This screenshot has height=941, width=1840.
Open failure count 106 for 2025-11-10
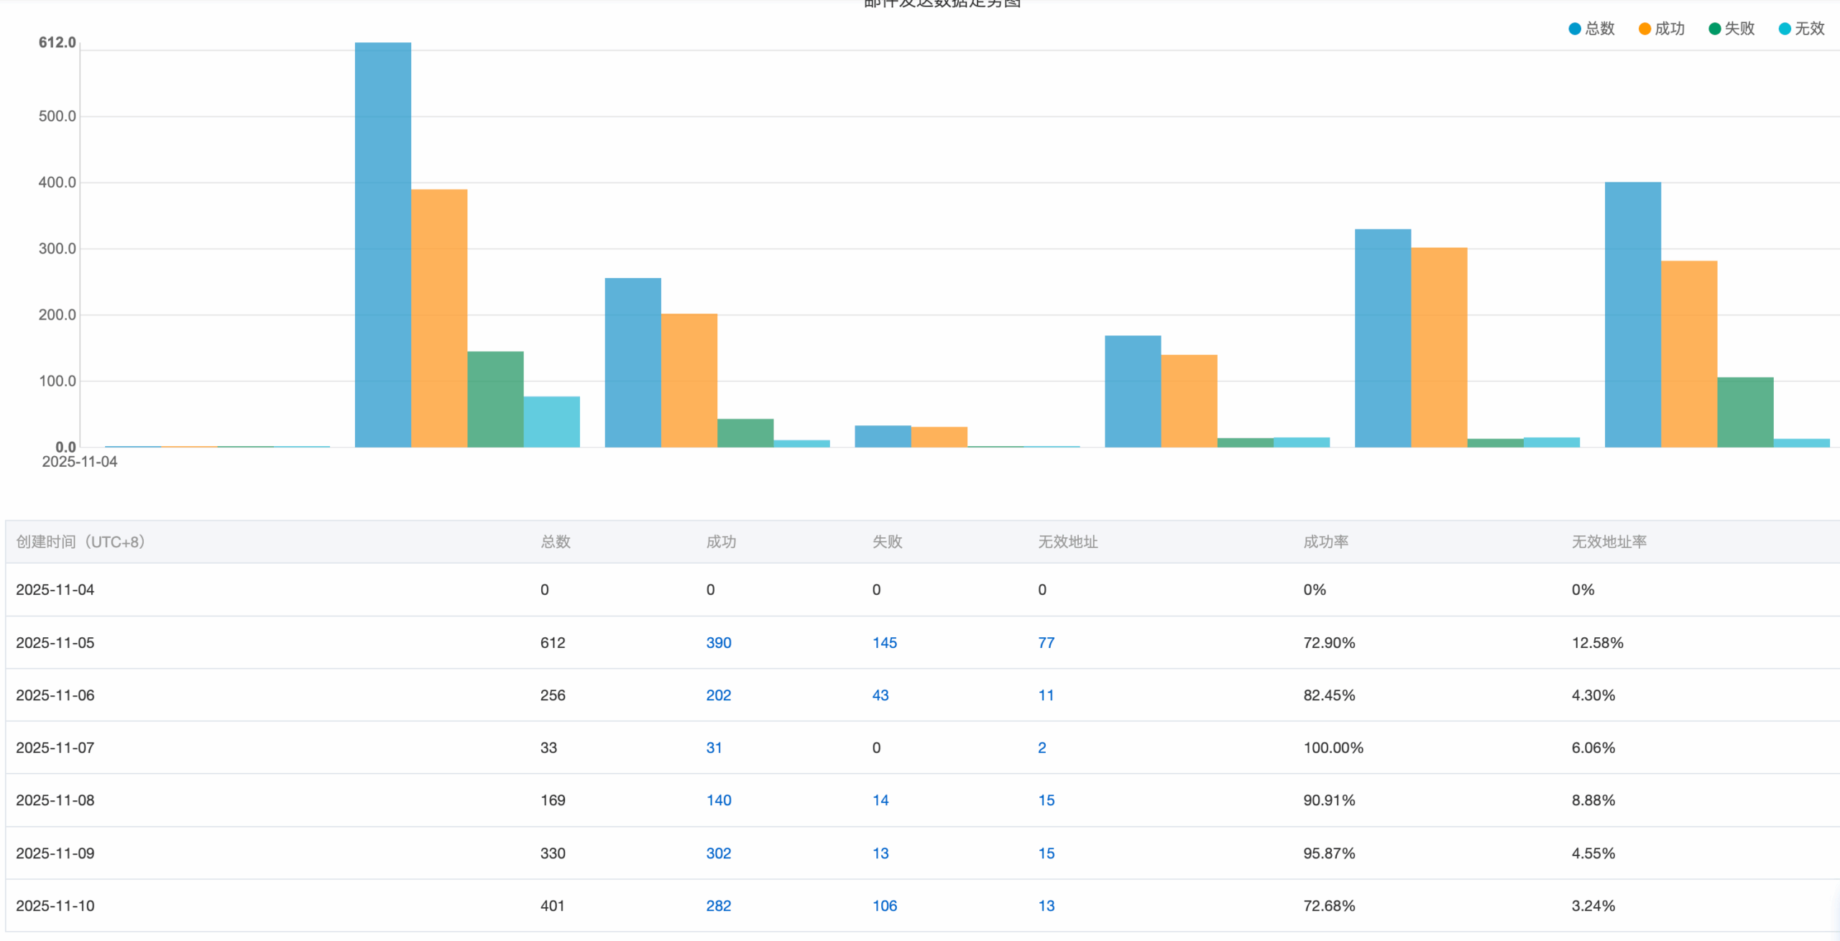[x=884, y=906]
